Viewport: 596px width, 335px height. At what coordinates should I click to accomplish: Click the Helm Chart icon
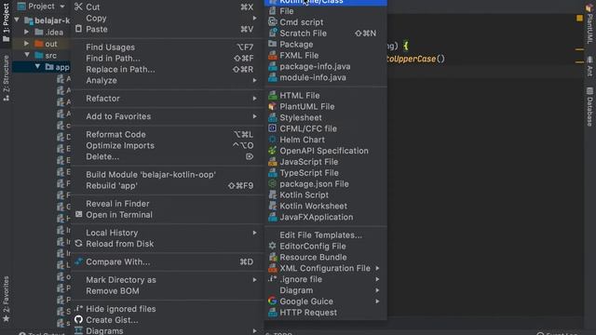(x=273, y=140)
